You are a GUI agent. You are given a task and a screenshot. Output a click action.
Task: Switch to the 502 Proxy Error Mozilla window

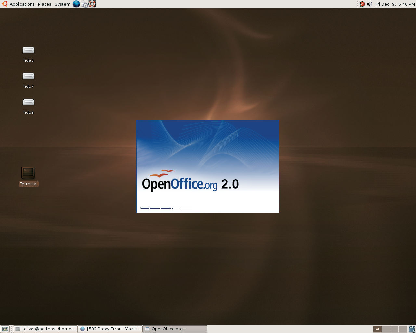click(x=110, y=329)
